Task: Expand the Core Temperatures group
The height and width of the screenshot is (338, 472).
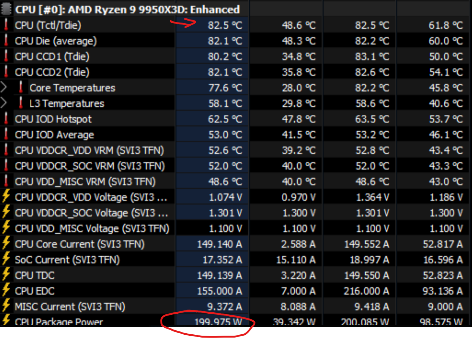Action: click(4, 88)
